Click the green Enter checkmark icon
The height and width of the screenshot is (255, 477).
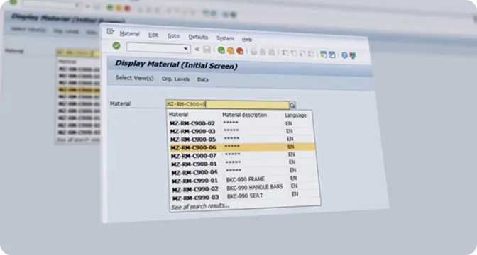pos(116,46)
